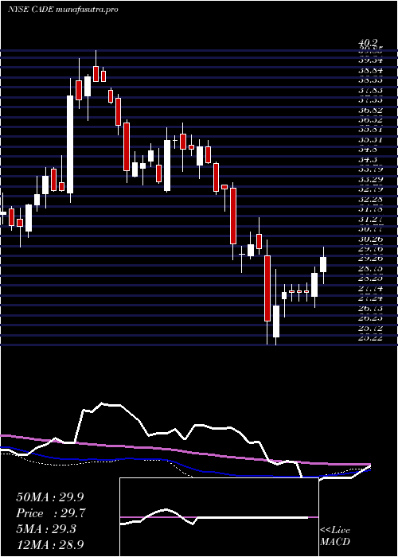Click the 12MA : 28.9 value

point(50,543)
